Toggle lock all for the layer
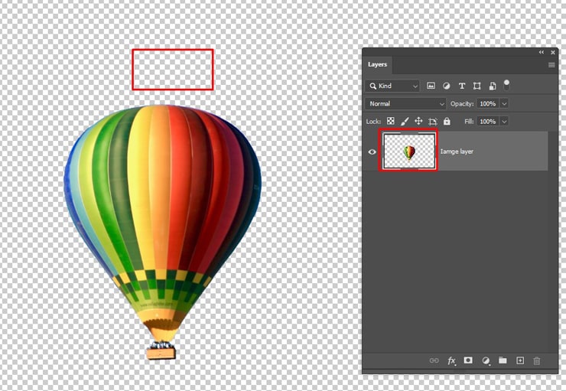The width and height of the screenshot is (566, 391). click(x=447, y=121)
